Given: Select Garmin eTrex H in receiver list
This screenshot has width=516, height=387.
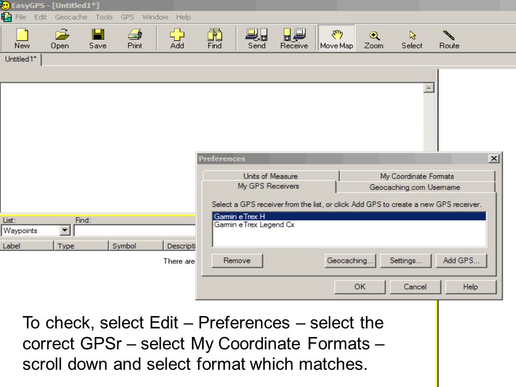Looking at the screenshot, I should 349,217.
